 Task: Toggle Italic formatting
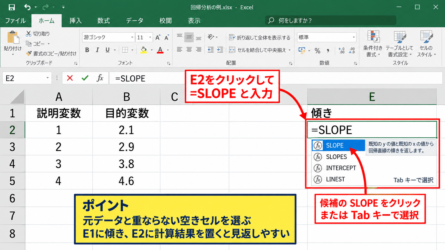pos(97,50)
